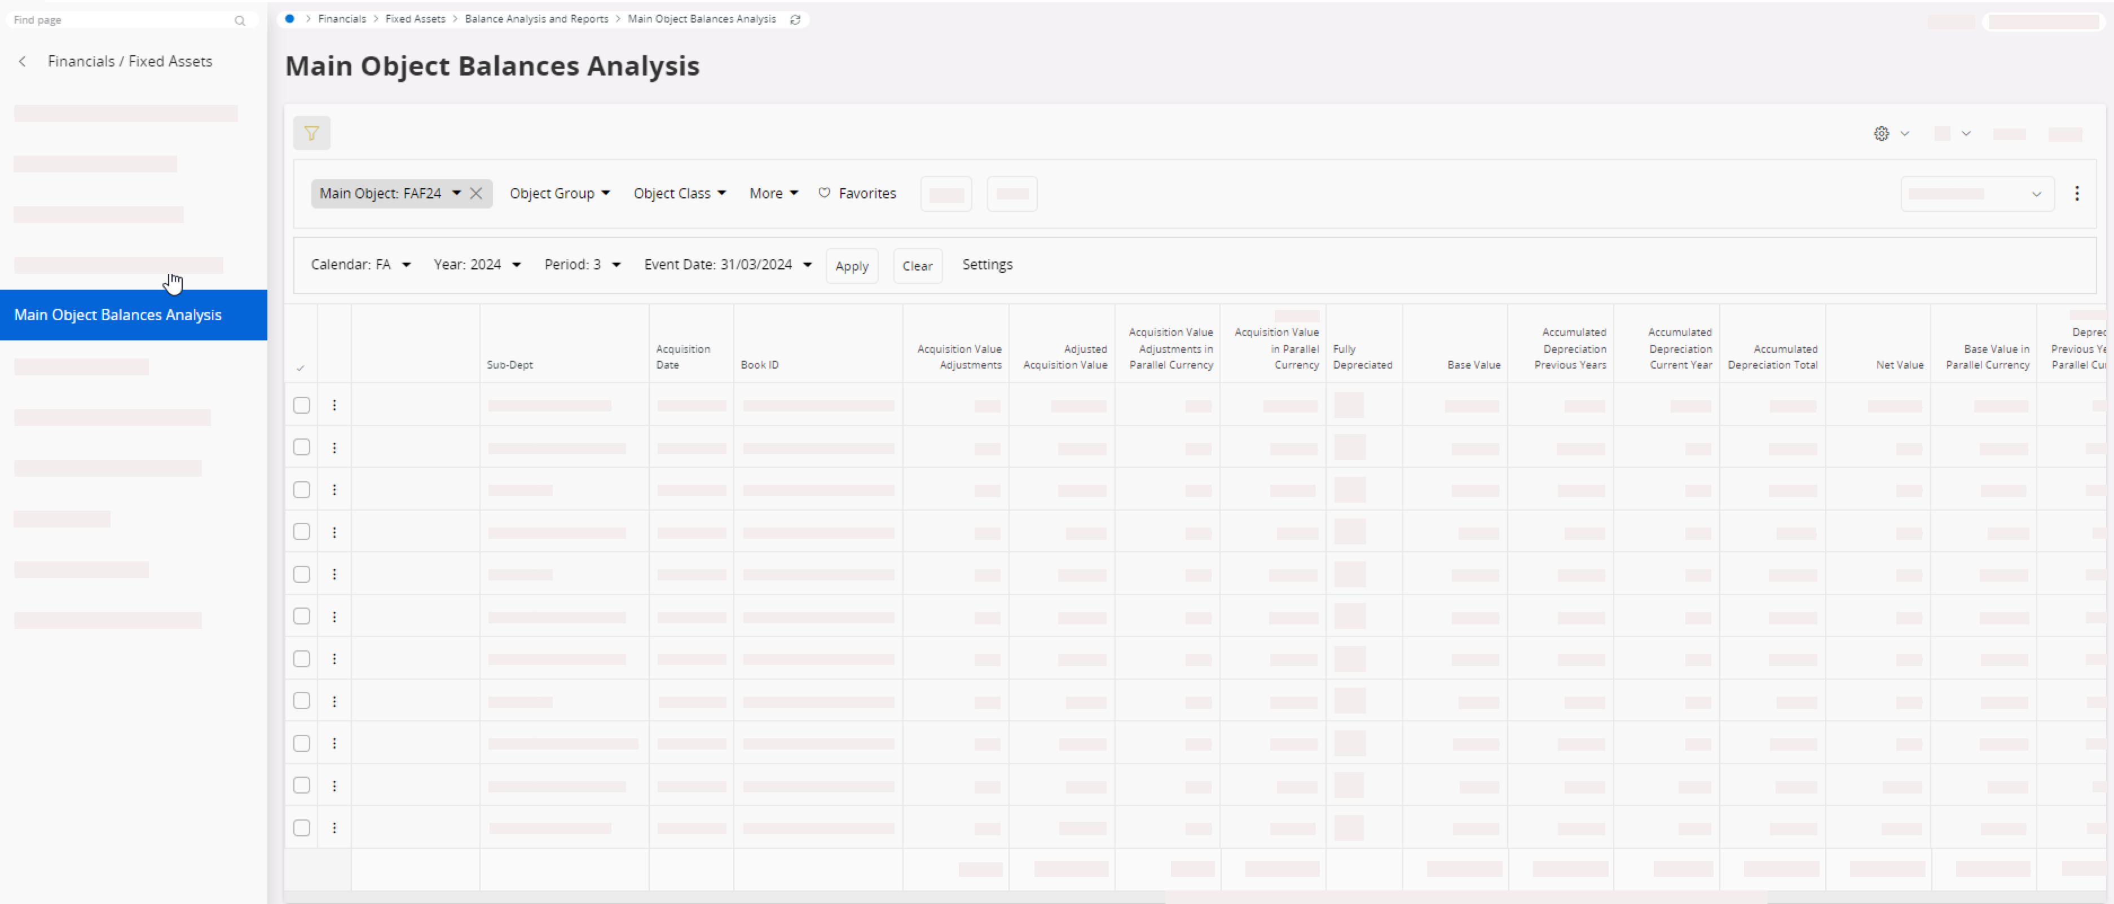Screen dimensions: 2114x904
Task: Select the last row's checkbox
Action: click(x=301, y=828)
